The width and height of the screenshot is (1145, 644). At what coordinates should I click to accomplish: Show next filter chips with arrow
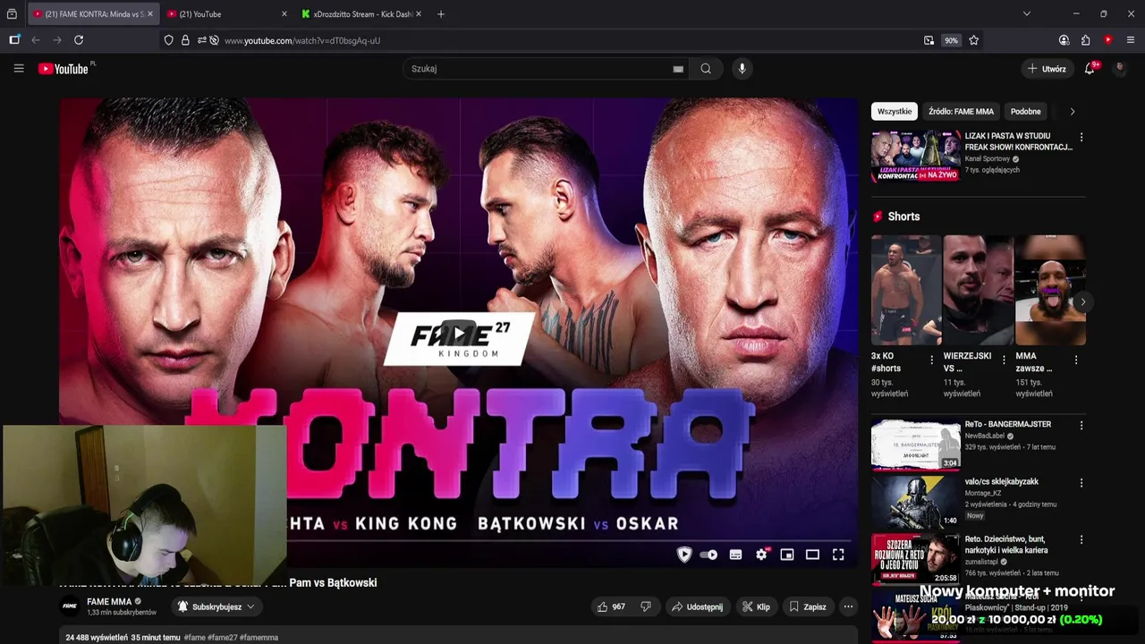tap(1073, 112)
